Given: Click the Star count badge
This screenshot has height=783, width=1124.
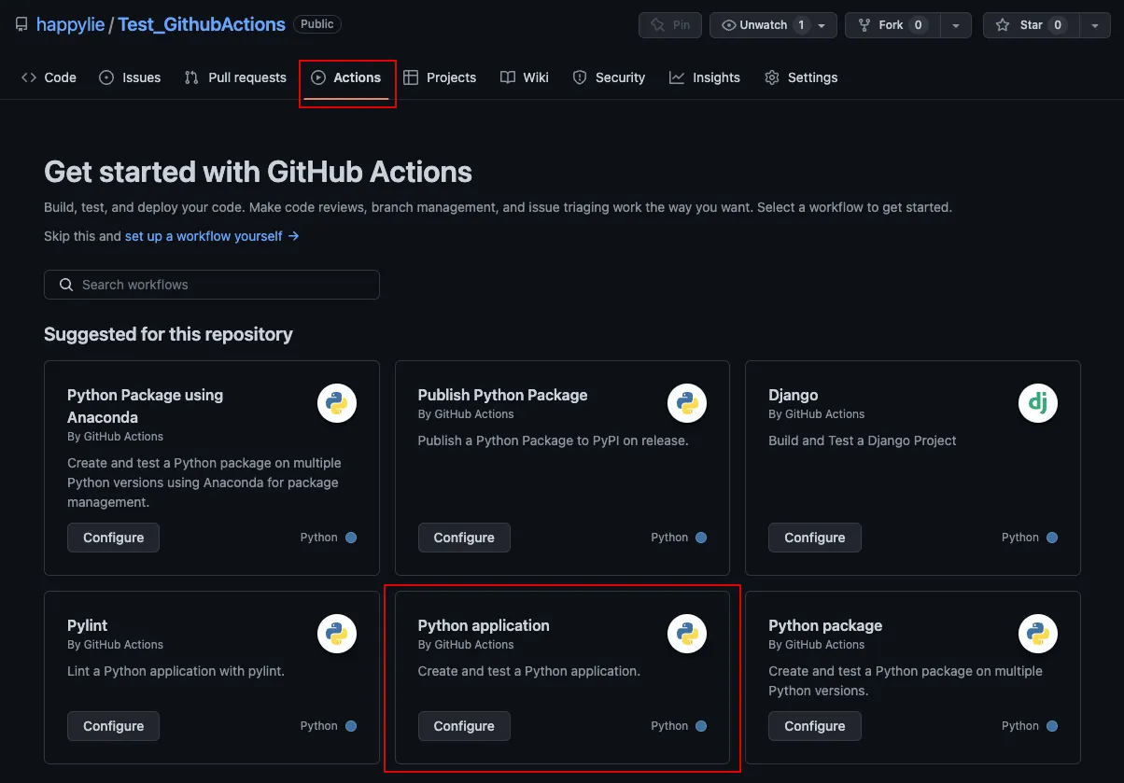Looking at the screenshot, I should click(x=1058, y=25).
